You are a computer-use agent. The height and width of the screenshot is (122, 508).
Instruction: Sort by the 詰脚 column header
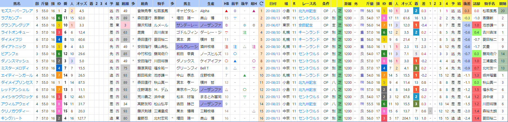(x=476, y=4)
